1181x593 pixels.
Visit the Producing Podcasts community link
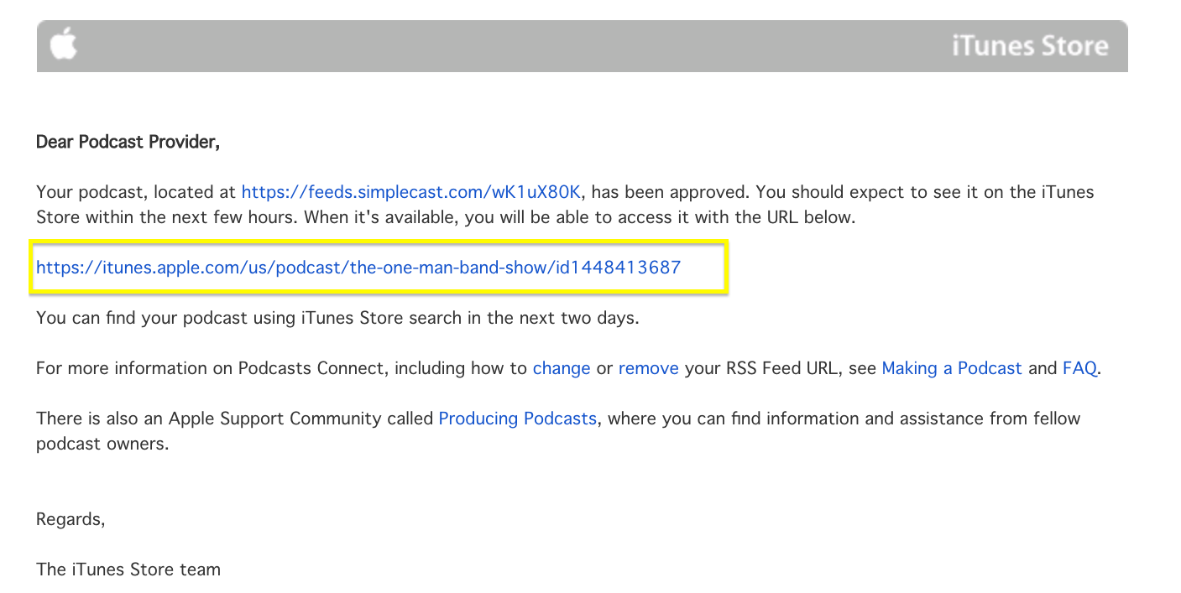pyautogui.click(x=518, y=419)
